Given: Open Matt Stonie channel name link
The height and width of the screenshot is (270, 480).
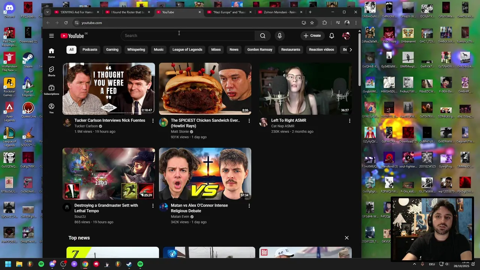Looking at the screenshot, I should click(x=180, y=132).
